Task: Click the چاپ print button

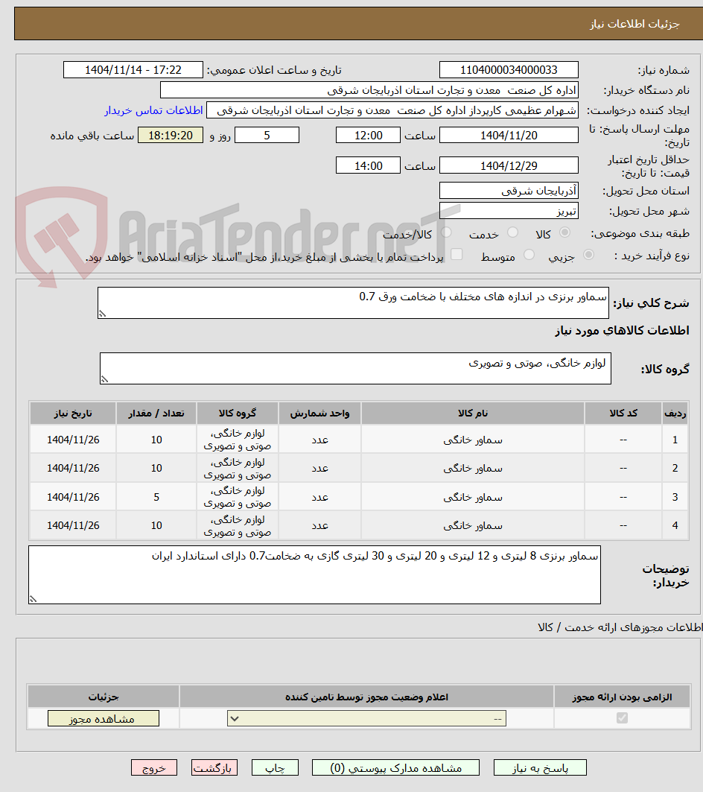Action: tap(275, 767)
